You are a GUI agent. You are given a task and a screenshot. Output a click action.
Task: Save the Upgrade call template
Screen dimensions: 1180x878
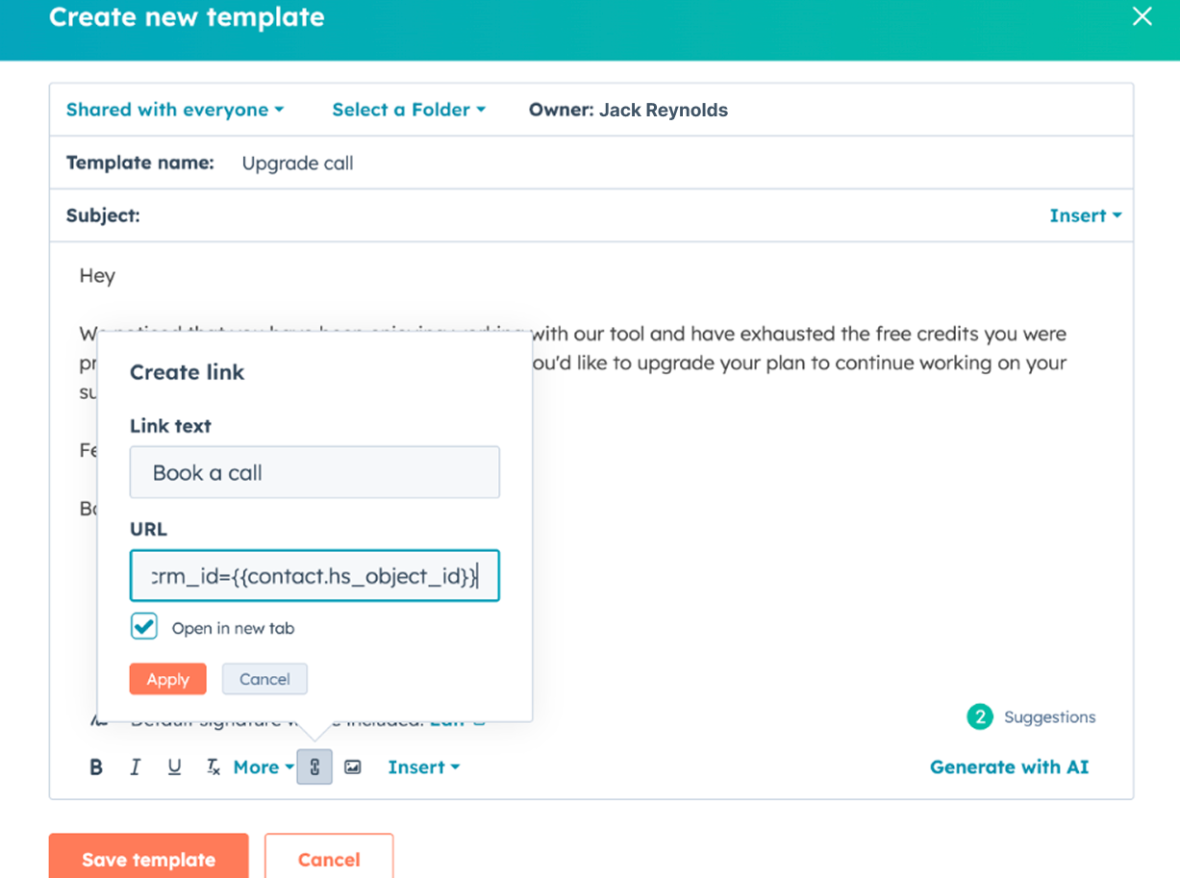148,859
